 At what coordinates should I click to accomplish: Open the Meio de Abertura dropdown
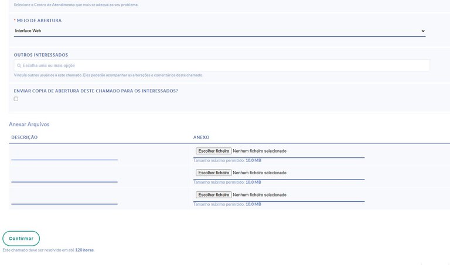tap(219, 31)
